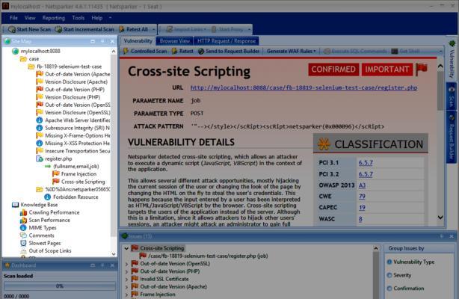Viewport: 459px width, 299px height.
Task: Group issues by Severity
Action: 399,275
